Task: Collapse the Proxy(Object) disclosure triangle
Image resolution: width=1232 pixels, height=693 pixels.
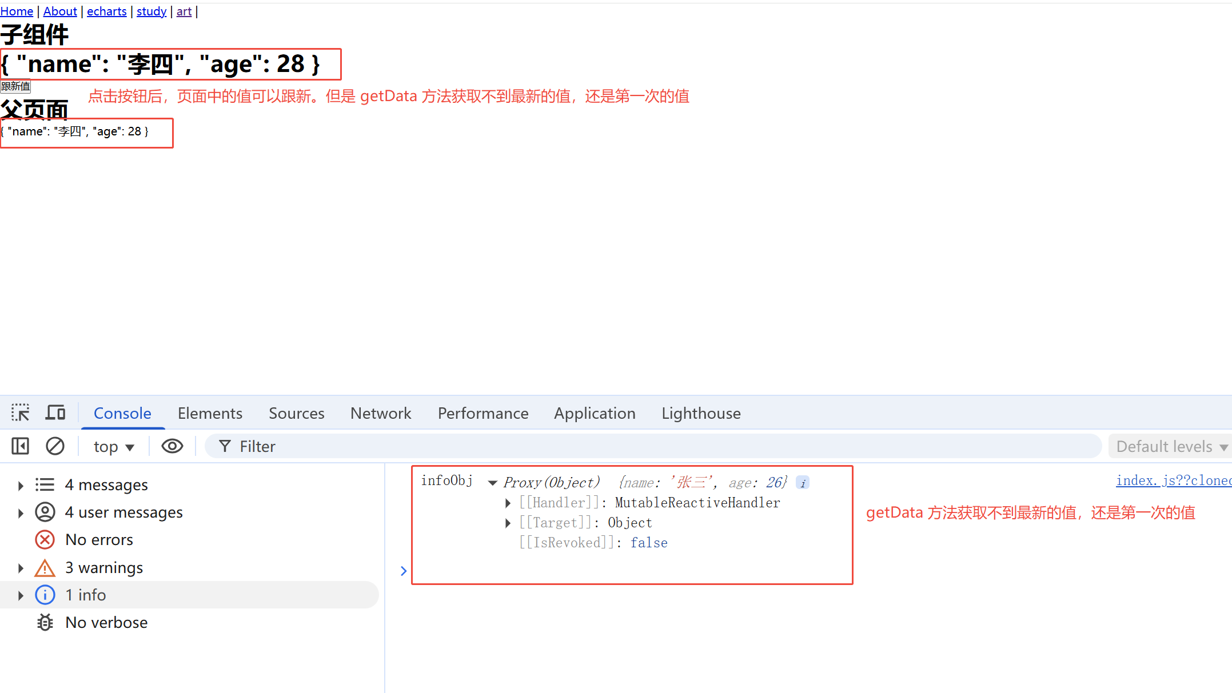Action: click(492, 483)
